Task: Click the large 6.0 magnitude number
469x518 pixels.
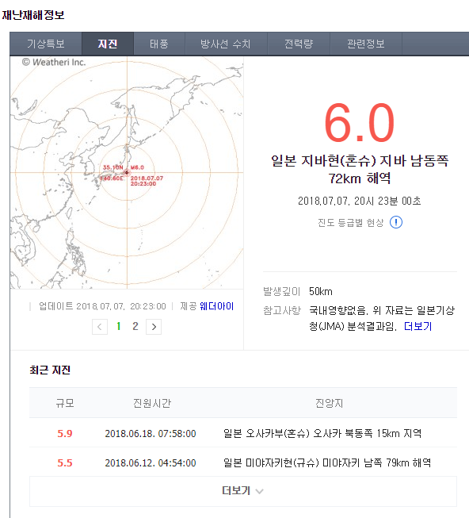Action: pyautogui.click(x=359, y=123)
